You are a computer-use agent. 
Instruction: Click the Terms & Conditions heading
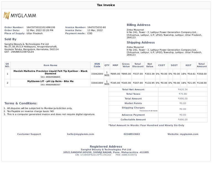click(x=21, y=104)
